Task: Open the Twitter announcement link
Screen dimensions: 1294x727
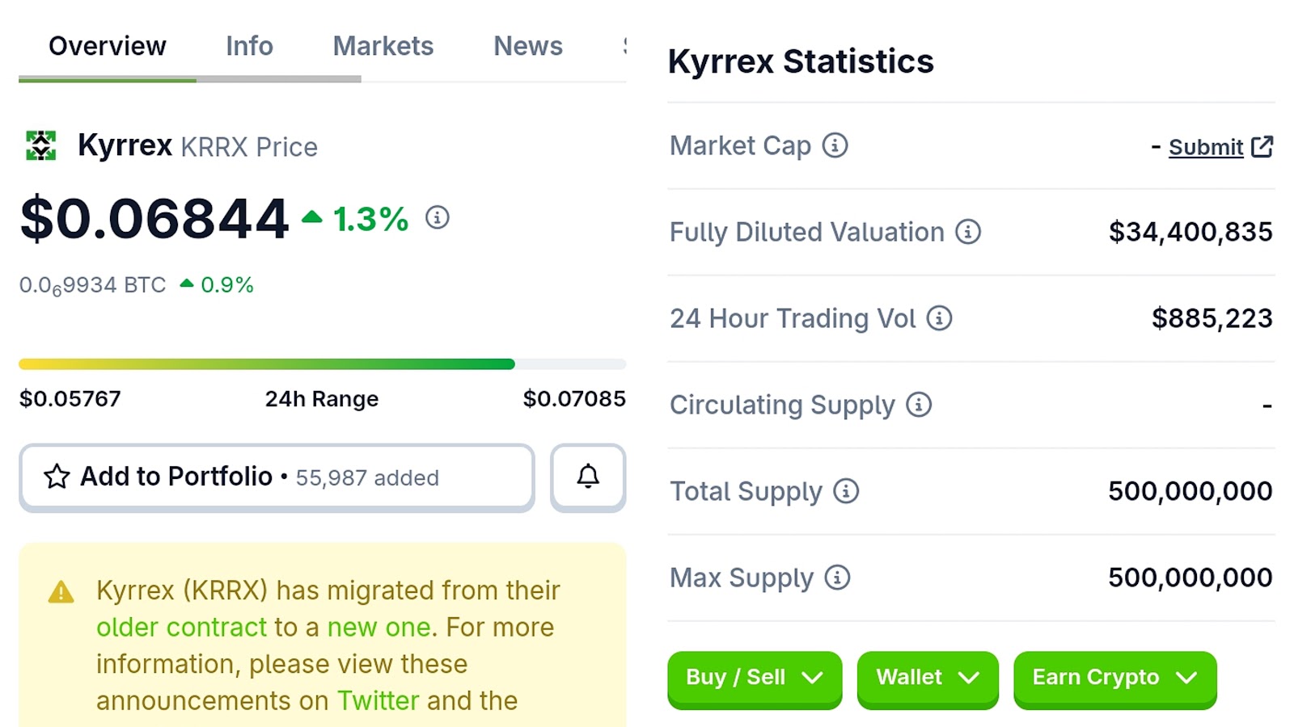Action: 378,700
